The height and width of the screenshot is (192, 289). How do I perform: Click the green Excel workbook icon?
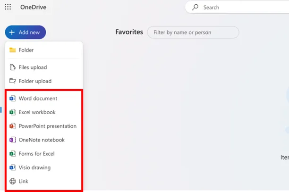(13, 112)
